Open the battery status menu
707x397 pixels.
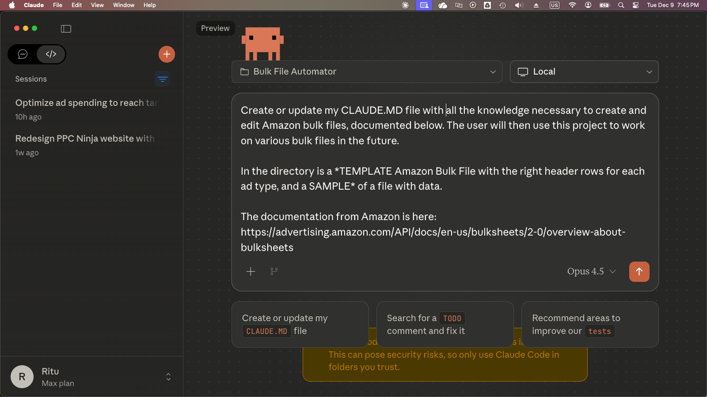[604, 5]
